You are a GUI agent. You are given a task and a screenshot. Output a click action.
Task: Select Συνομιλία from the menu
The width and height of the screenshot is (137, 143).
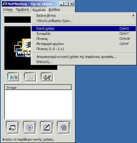click(x=84, y=34)
